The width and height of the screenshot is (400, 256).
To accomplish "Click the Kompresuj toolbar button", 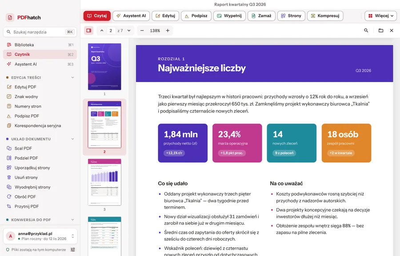I will 325,16.
